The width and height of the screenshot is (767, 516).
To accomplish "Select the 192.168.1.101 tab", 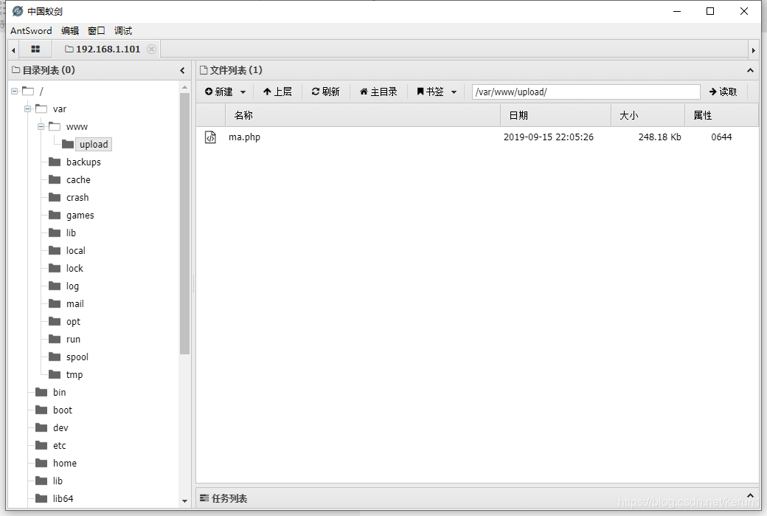I will pyautogui.click(x=108, y=48).
